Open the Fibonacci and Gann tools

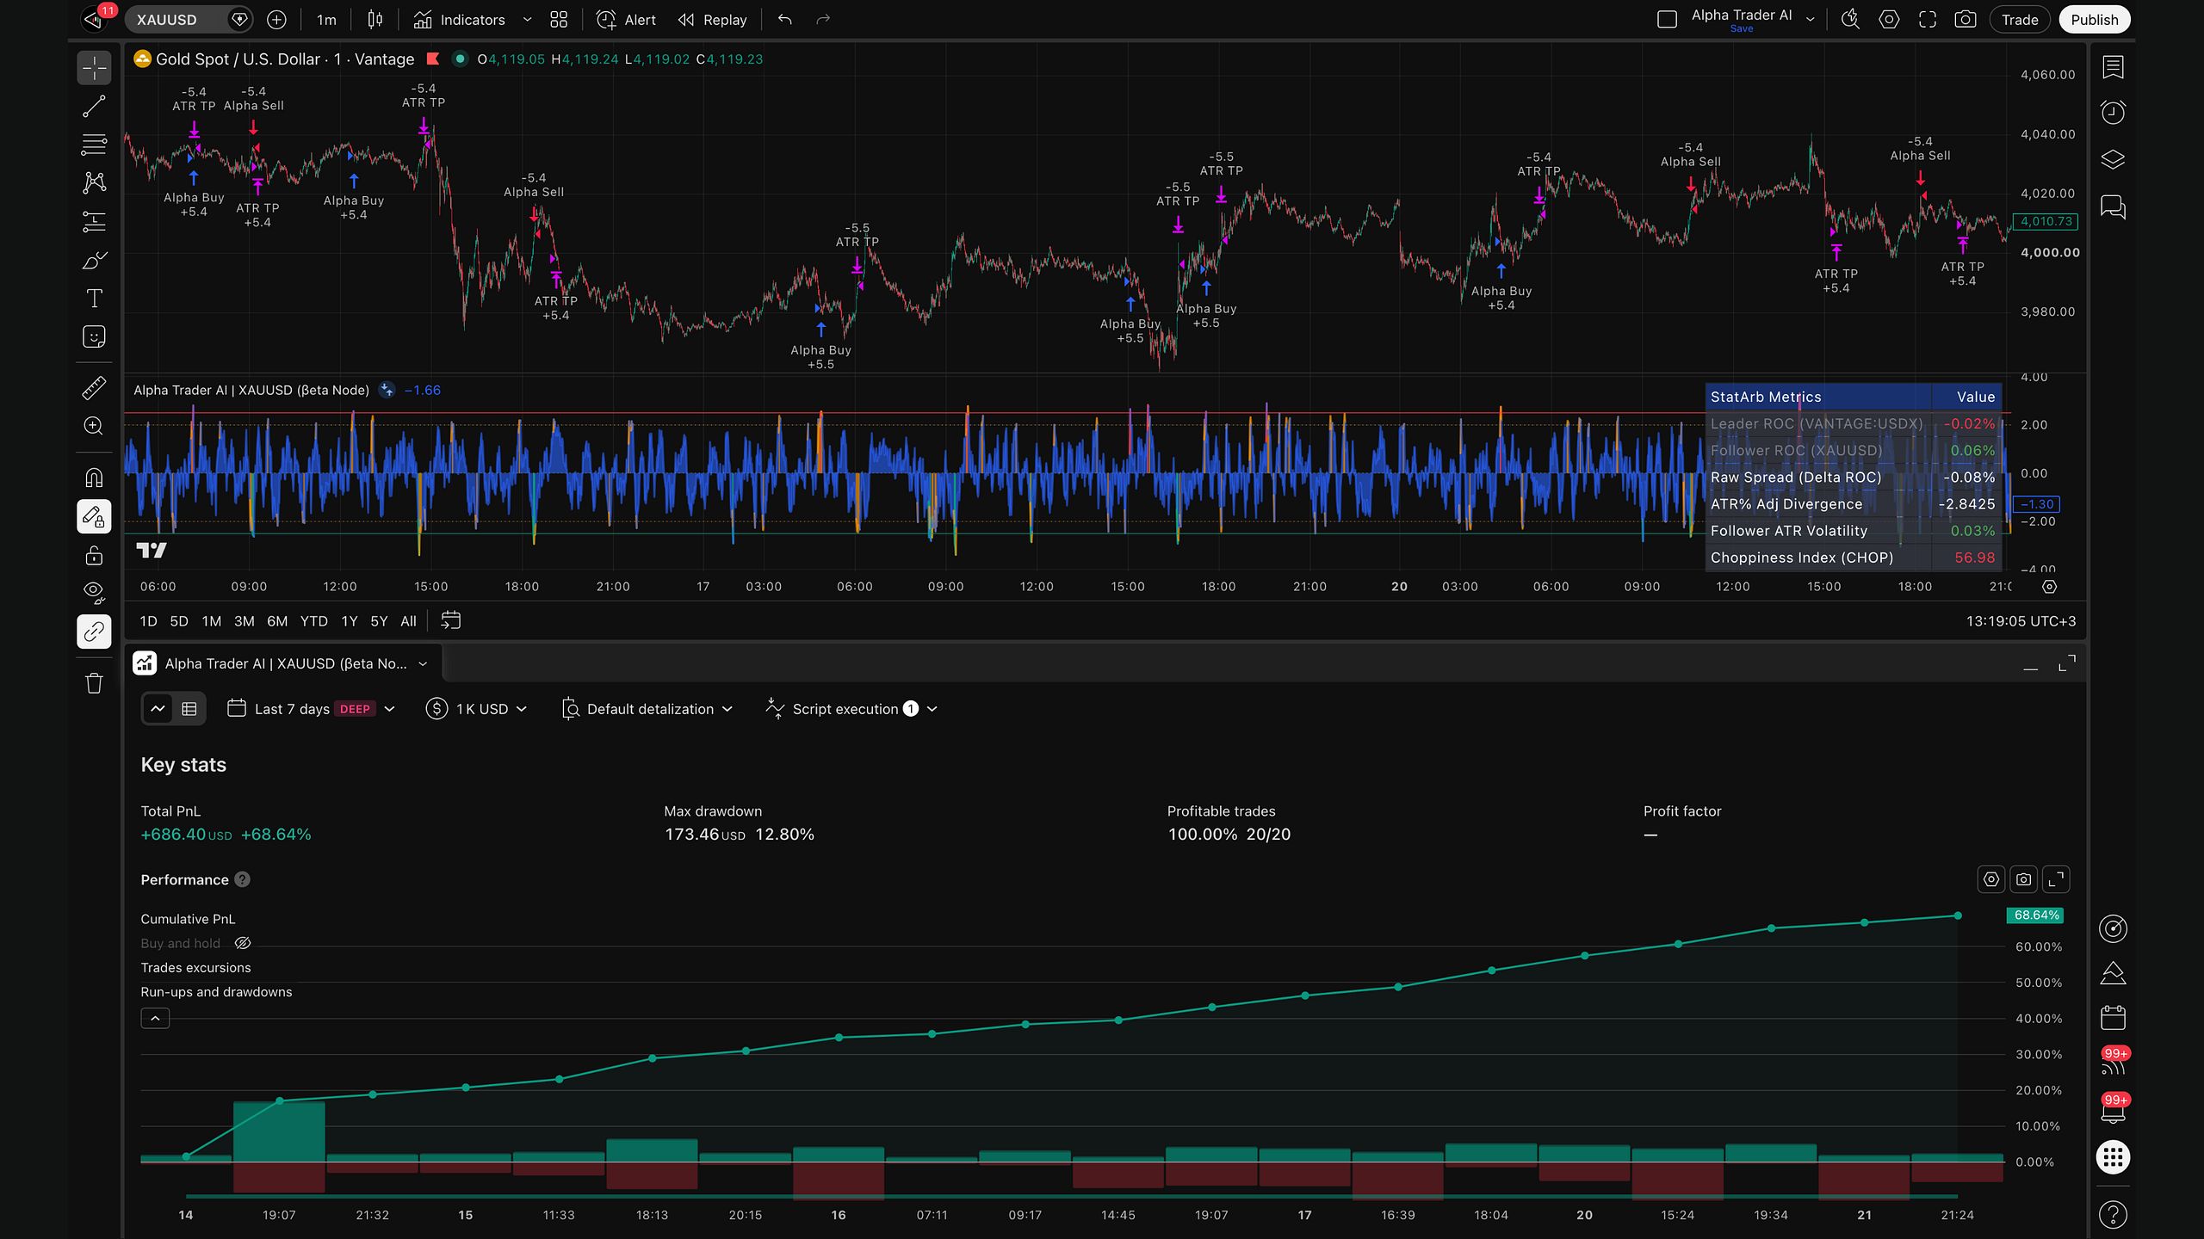tap(94, 144)
